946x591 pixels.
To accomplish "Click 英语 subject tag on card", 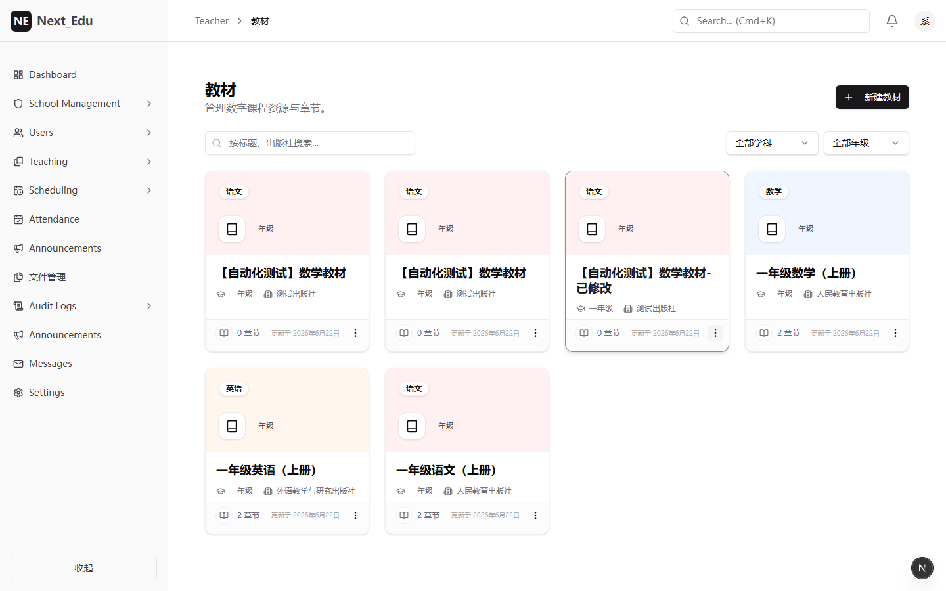I will coord(234,389).
